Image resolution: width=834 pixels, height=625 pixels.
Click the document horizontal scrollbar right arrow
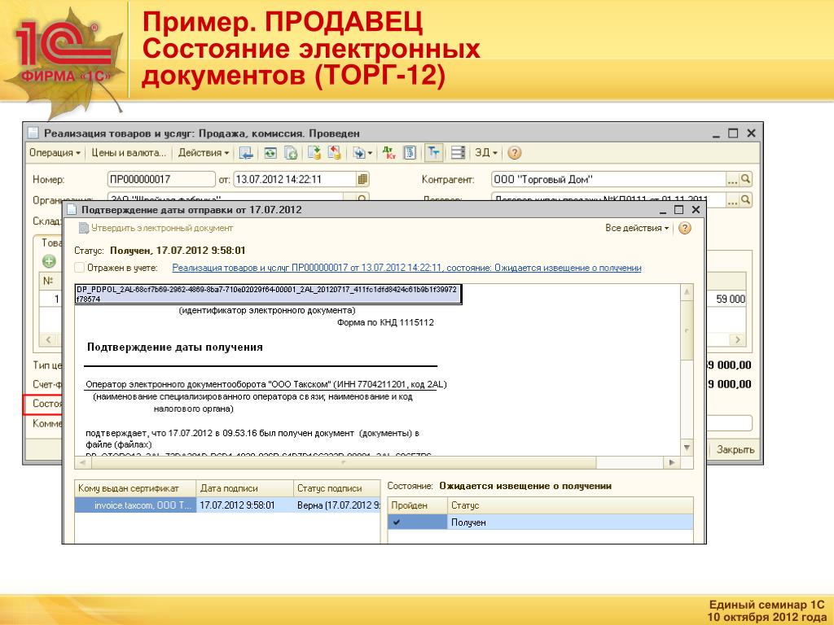click(672, 462)
